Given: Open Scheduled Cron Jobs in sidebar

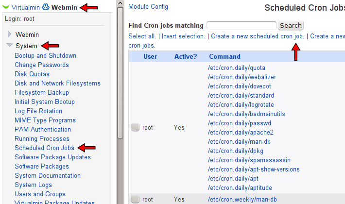Looking at the screenshot, I should [x=44, y=148].
